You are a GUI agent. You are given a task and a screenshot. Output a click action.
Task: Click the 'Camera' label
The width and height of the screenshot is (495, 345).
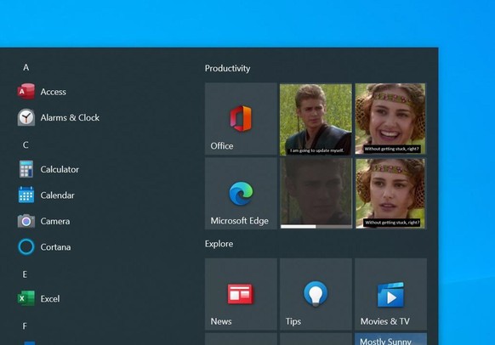[x=55, y=221]
